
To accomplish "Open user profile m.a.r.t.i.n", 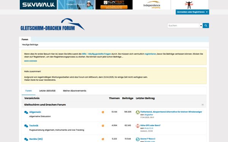I will coord(149,128).
